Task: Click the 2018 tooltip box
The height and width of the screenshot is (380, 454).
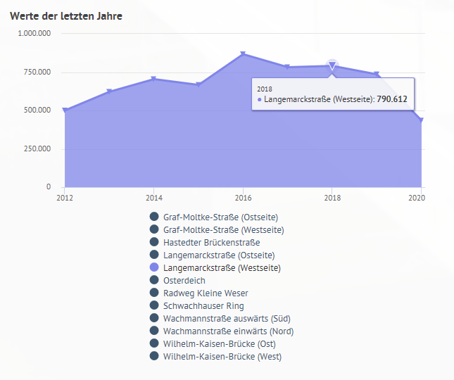Action: click(332, 94)
